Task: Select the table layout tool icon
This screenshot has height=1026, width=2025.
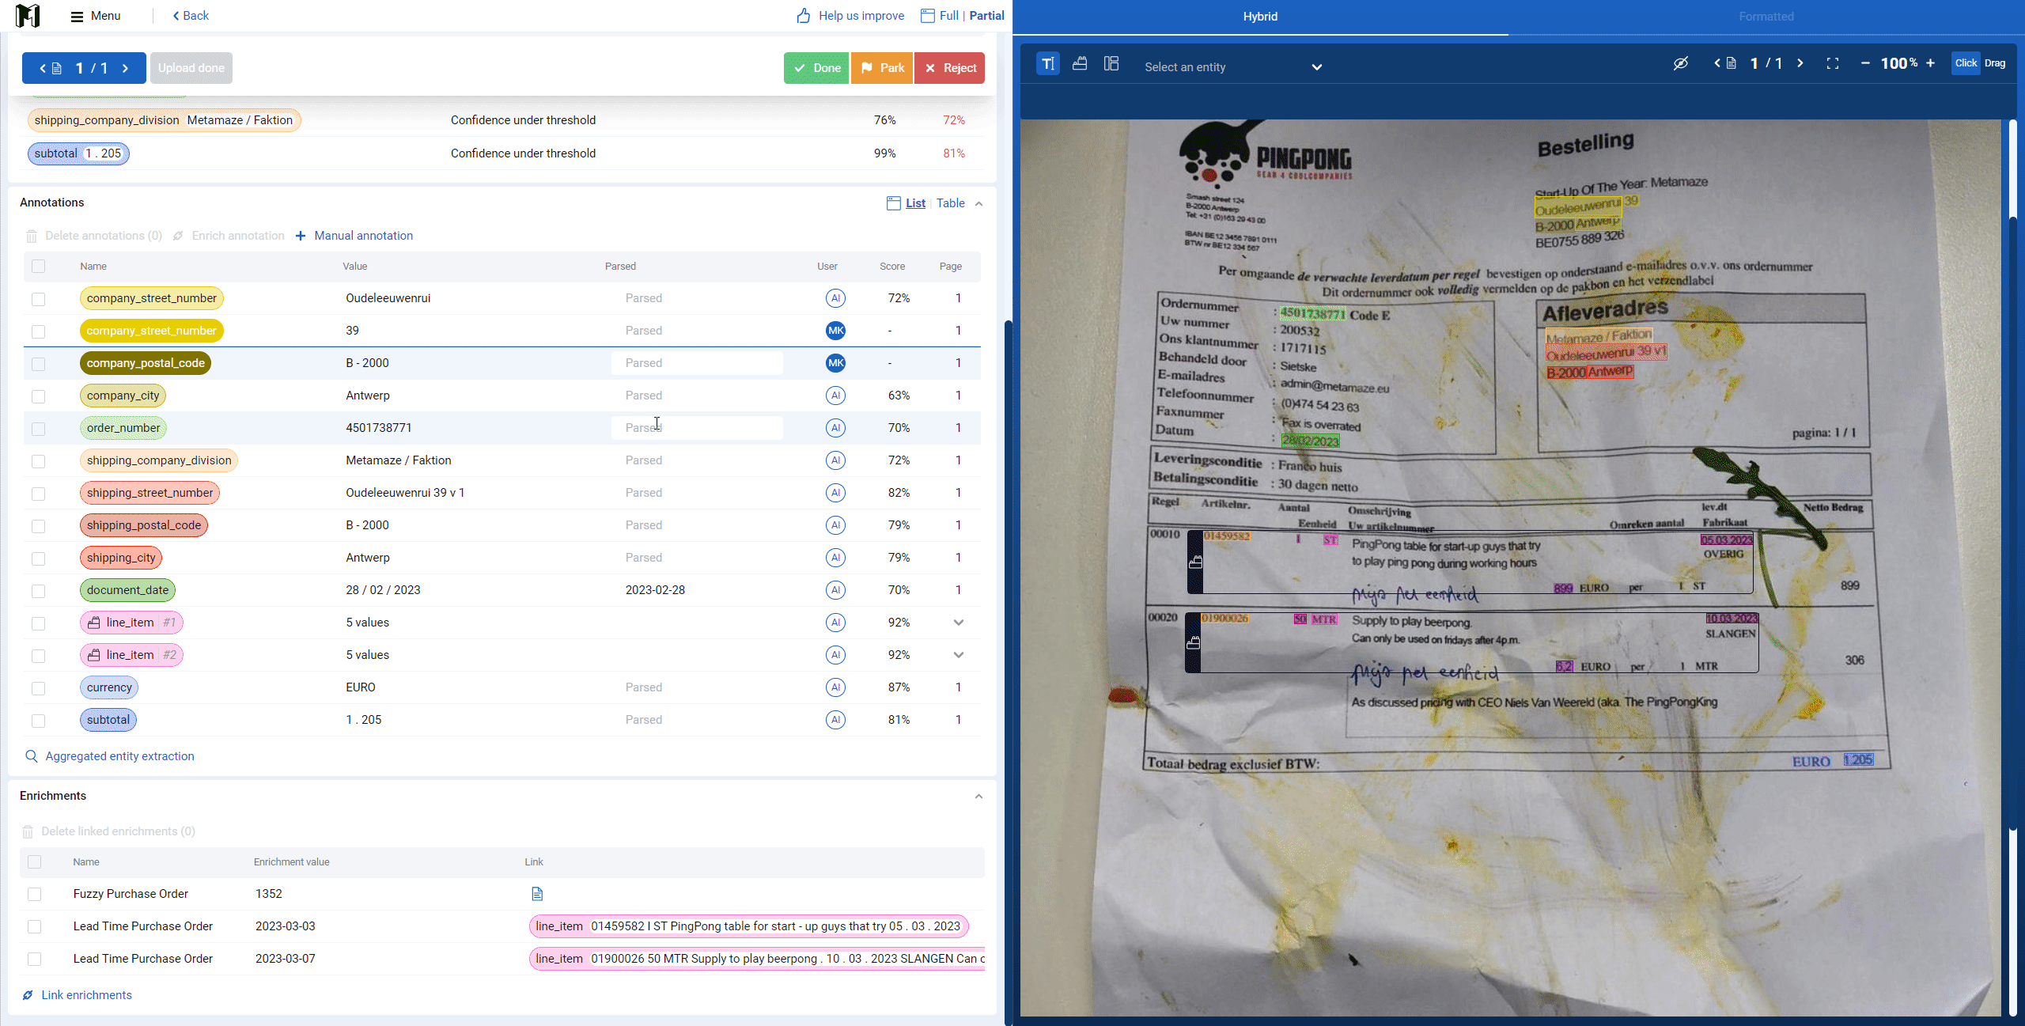Action: pos(1111,63)
